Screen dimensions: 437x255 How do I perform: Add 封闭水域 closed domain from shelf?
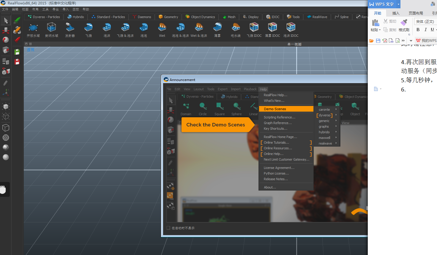52,30
